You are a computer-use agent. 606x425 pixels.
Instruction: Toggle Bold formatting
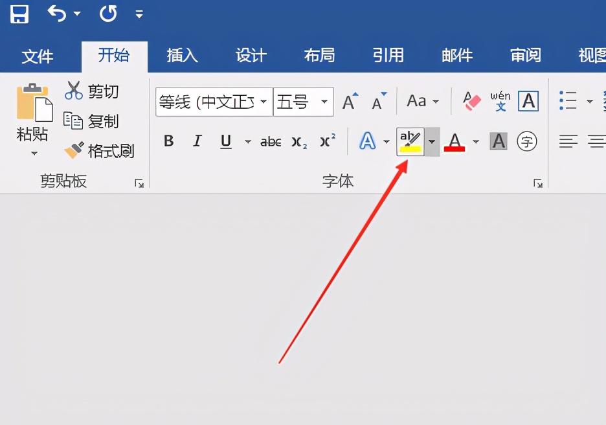168,141
